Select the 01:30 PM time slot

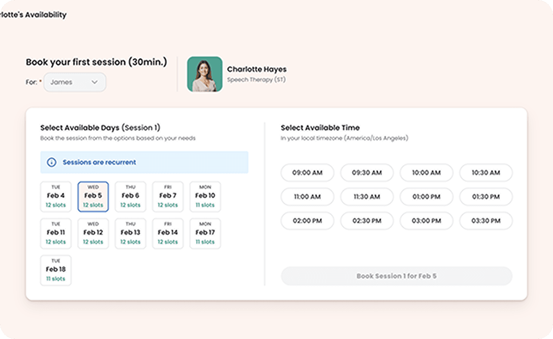point(486,197)
